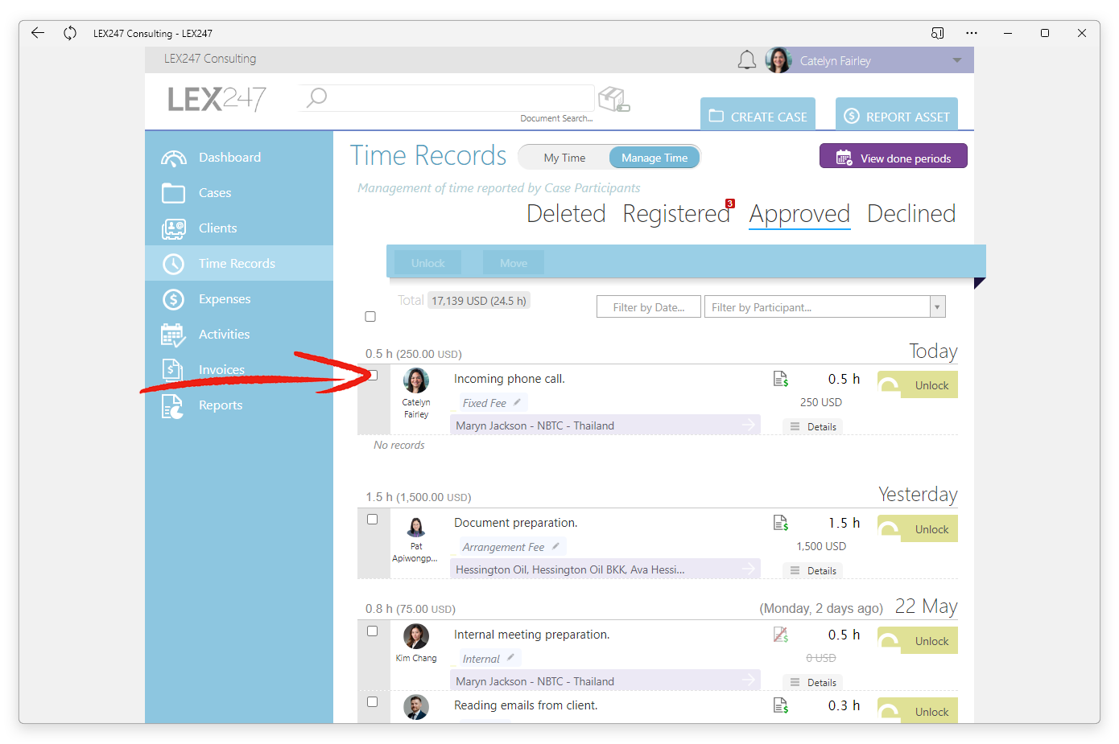Click the Document Search input field
Viewport: 1119px width, 744px height.
click(447, 98)
